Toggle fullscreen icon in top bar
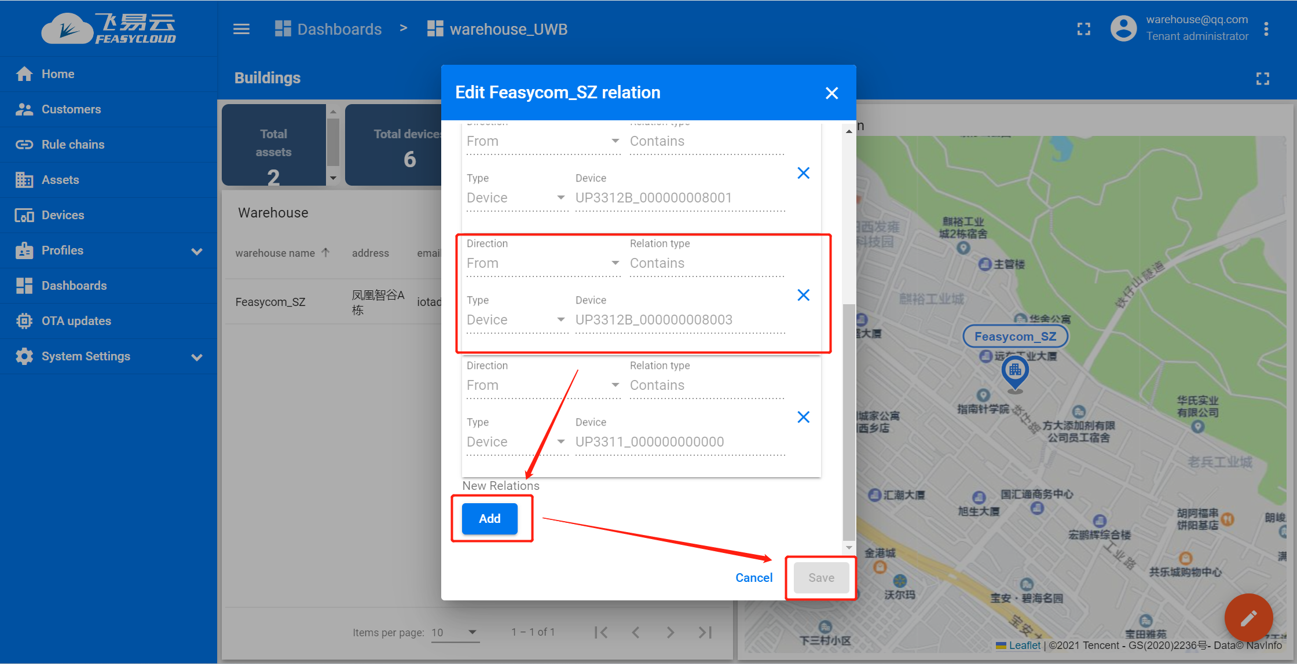The image size is (1297, 664). click(1083, 29)
